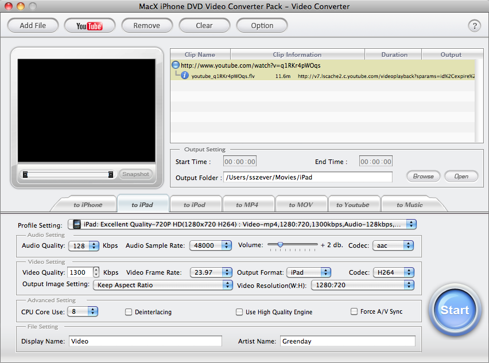This screenshot has height=363, width=489.
Task: Click the Video Quality 1300 field
Action: click(80, 272)
